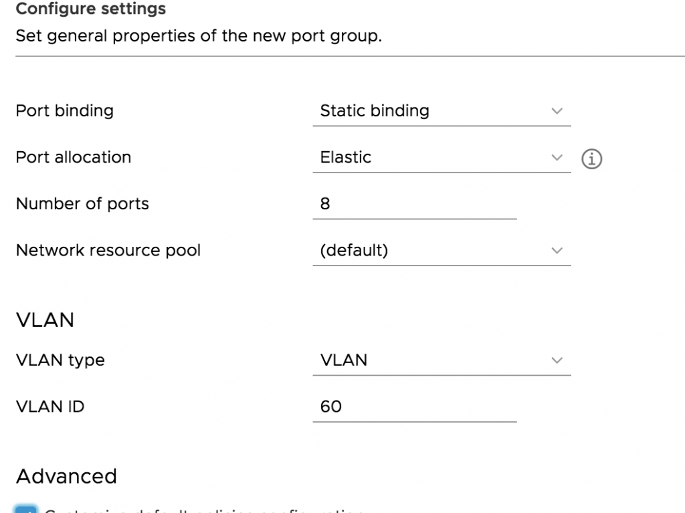Click the Configure settings heading
Viewport: 685px width, 513px height.
point(91,8)
